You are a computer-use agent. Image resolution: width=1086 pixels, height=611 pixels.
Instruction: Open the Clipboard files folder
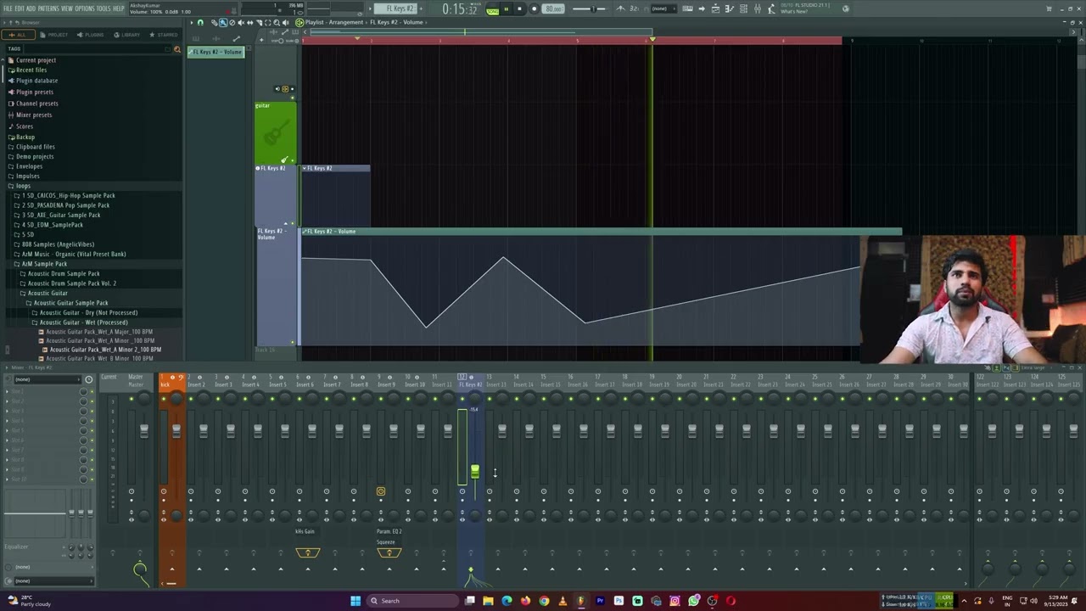35,147
